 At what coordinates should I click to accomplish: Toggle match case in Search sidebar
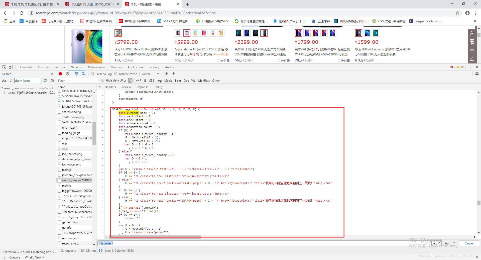coord(4,80)
